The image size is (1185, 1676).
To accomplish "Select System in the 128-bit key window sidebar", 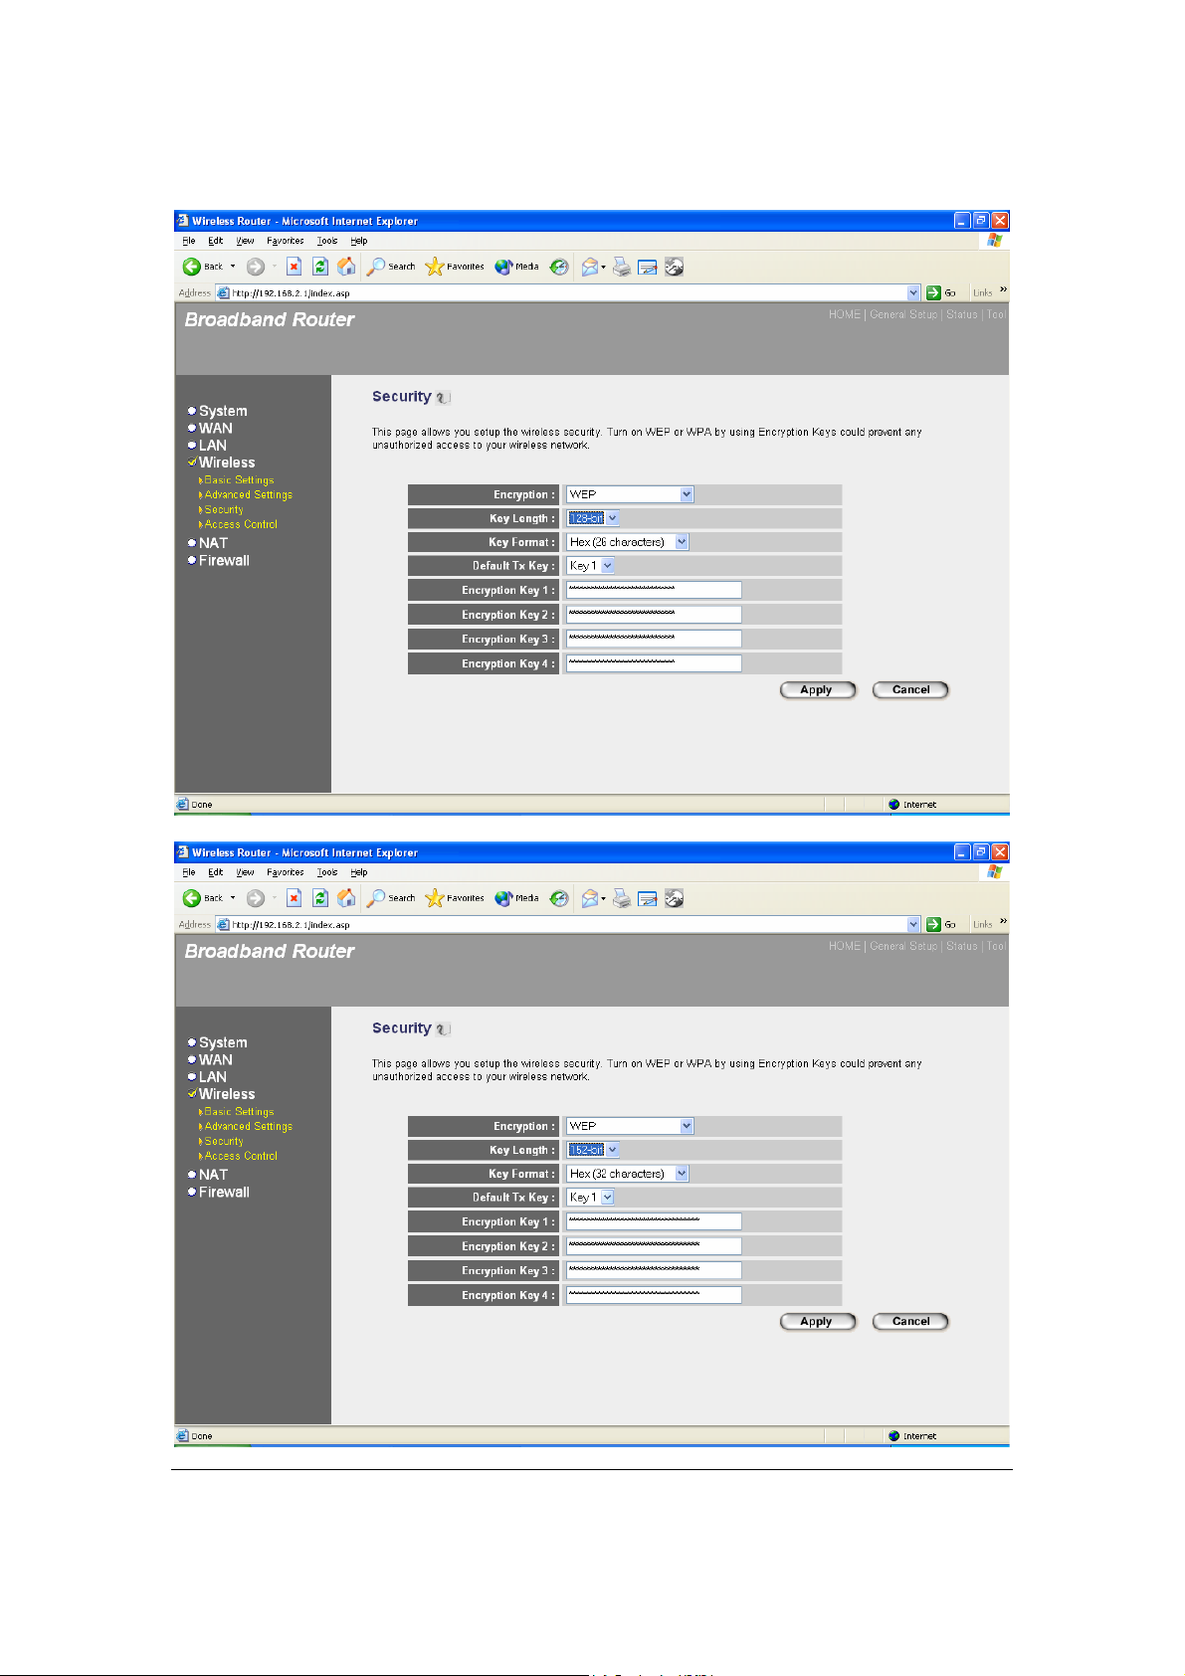I will (223, 411).
